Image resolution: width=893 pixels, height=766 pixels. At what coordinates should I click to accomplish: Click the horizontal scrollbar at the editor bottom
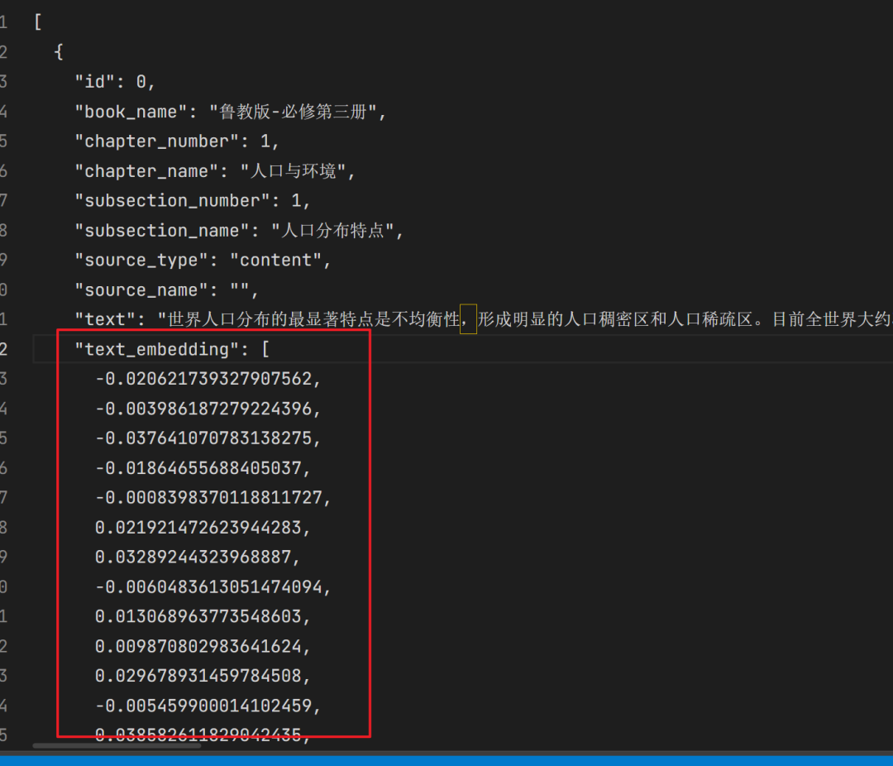pos(116,745)
